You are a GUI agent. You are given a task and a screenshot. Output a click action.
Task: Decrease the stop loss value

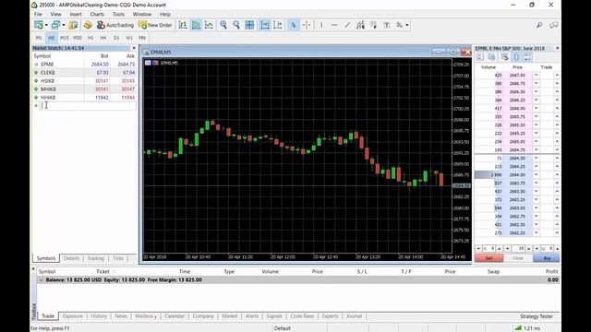tap(478, 248)
